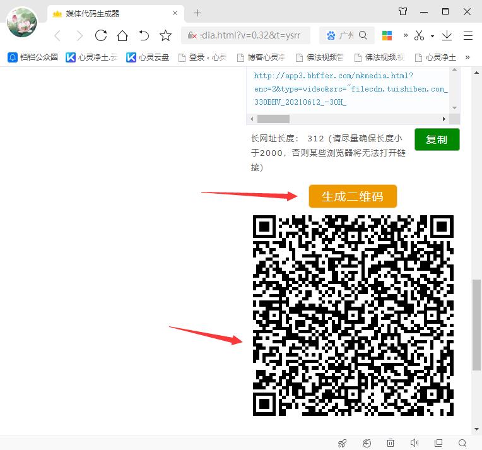The image size is (482, 450).
Task: Select the 媒体代码生成器 tab
Action: tap(116, 13)
